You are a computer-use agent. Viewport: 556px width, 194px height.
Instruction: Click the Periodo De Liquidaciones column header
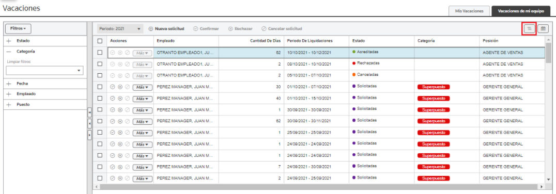point(316,41)
